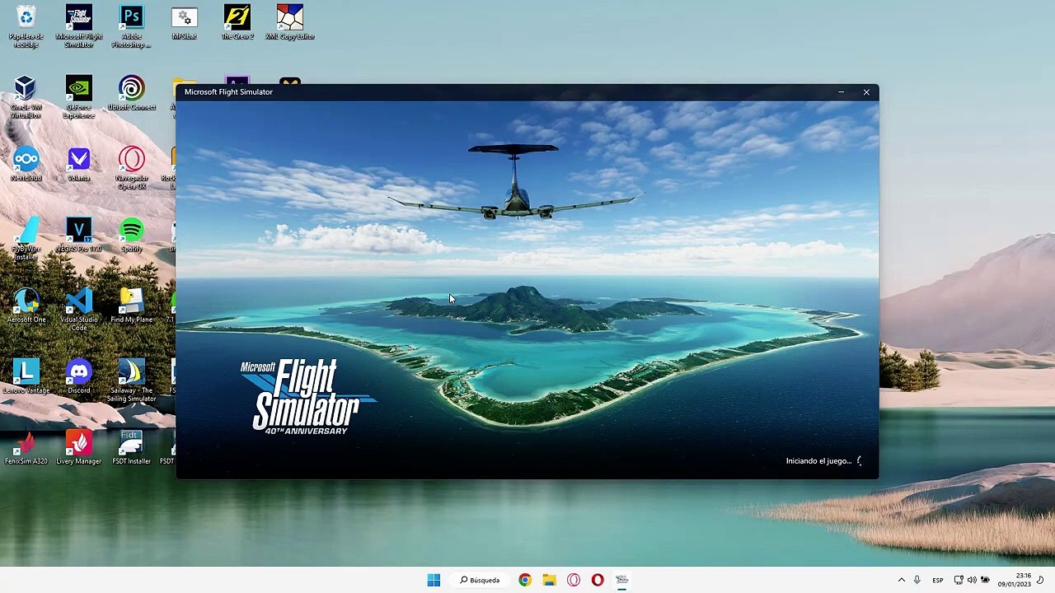1055x593 pixels.
Task: Open Sailaway - The Sailing Simulator shortcut
Action: click(131, 381)
